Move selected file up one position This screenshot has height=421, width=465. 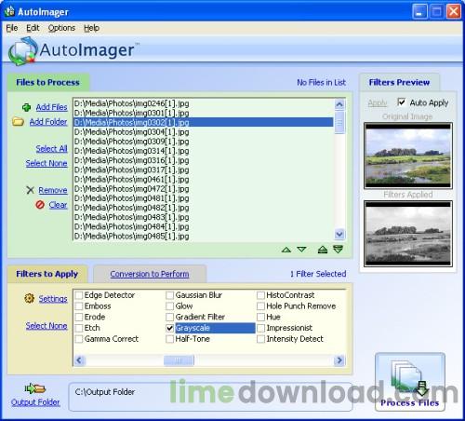tap(286, 250)
